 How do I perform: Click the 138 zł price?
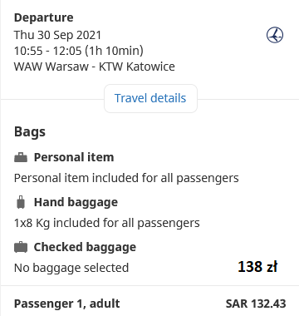257,267
